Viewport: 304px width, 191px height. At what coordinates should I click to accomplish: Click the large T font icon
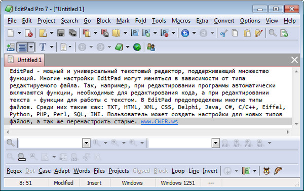(43, 47)
